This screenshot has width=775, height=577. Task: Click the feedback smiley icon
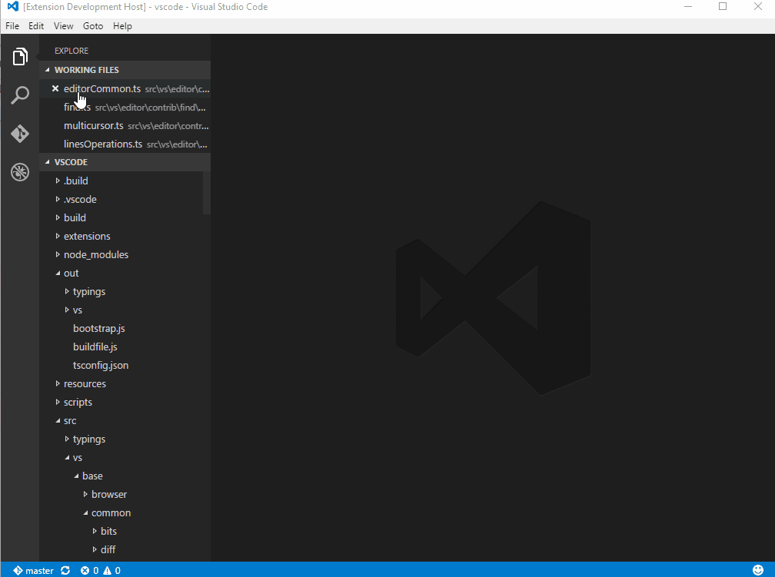click(x=758, y=570)
